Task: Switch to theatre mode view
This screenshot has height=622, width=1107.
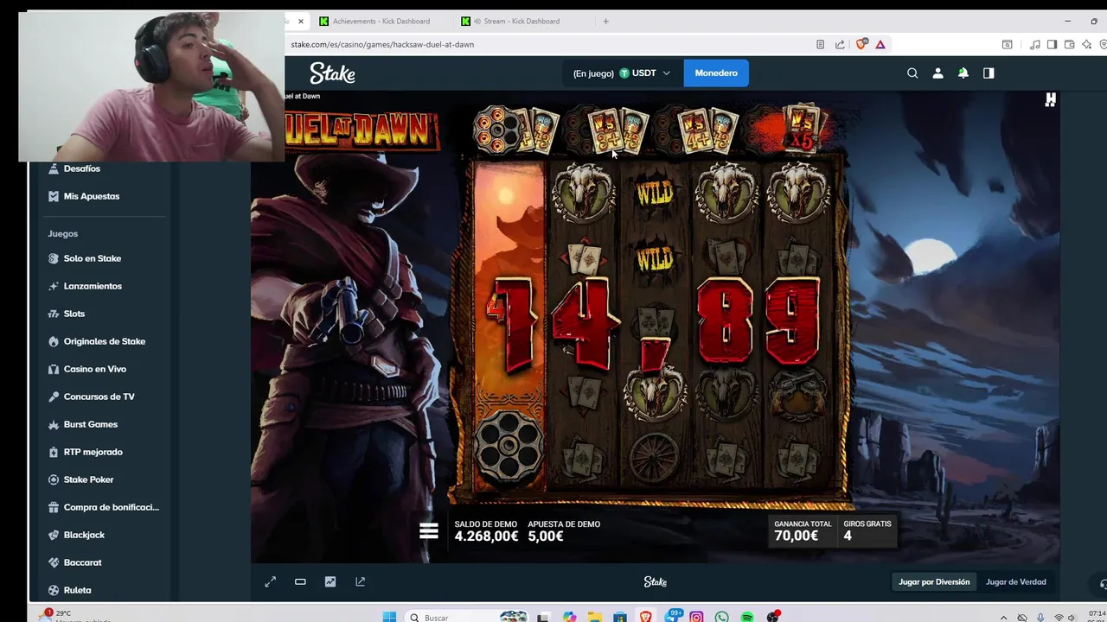Action: (x=300, y=582)
